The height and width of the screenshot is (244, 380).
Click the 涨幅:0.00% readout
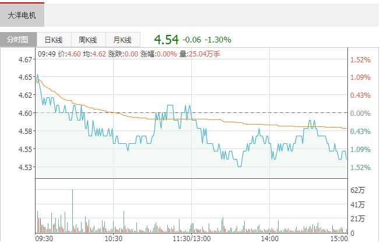159,54
